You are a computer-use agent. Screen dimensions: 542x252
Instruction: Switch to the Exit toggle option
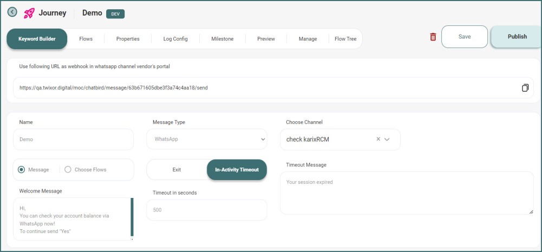pyautogui.click(x=177, y=170)
